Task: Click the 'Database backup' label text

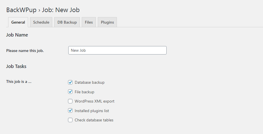Action: [89, 82]
